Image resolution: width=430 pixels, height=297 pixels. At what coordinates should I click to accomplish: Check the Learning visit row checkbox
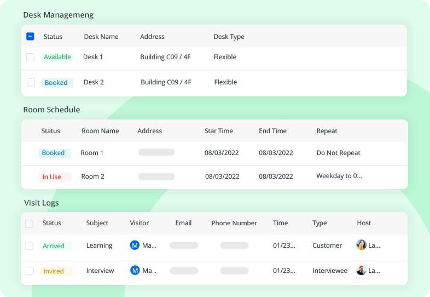tap(30, 246)
